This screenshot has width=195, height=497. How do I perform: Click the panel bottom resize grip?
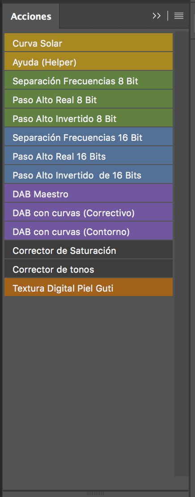tap(95, 493)
